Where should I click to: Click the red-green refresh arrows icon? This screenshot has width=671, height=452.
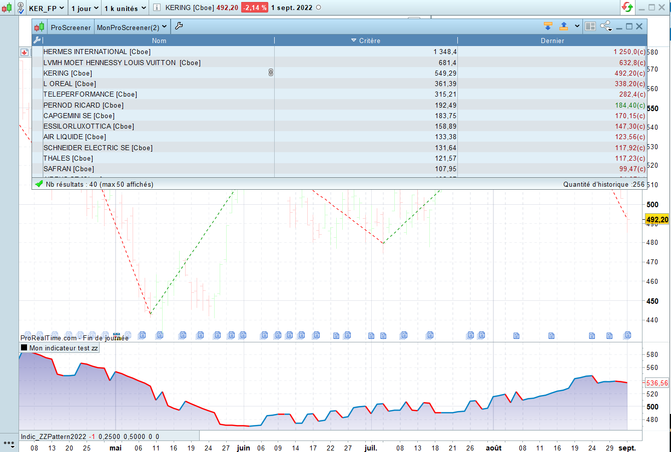(x=627, y=8)
